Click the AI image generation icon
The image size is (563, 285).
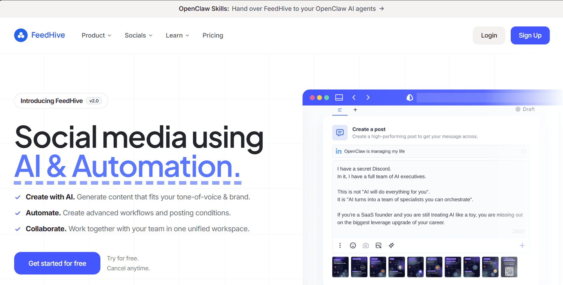[378, 245]
